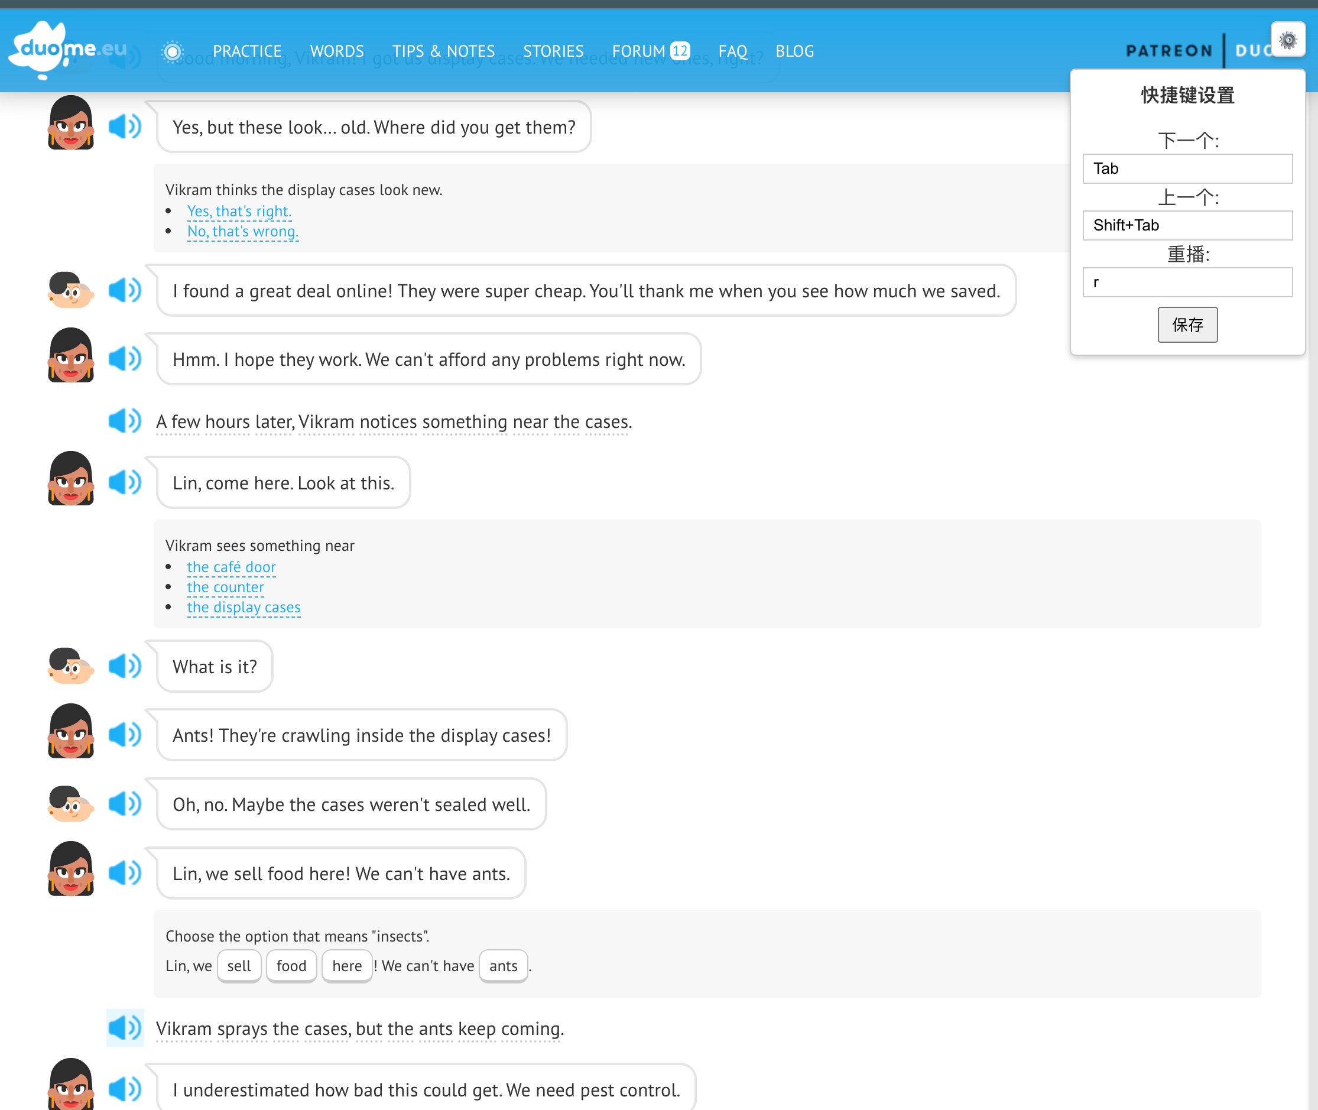
Task: Toggle the sun theme icon in navbar
Action: (x=172, y=51)
